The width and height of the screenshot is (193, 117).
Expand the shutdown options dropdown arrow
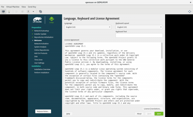point(33,12)
